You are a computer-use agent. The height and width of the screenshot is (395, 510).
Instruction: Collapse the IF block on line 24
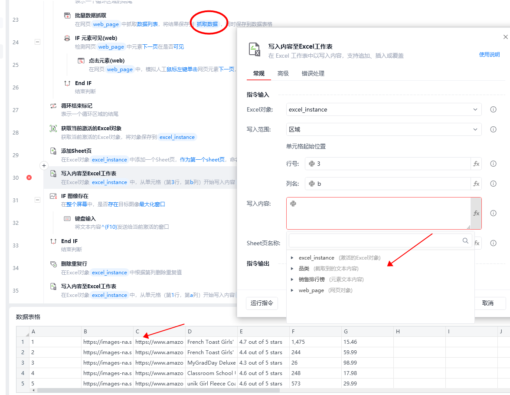[x=37, y=42]
